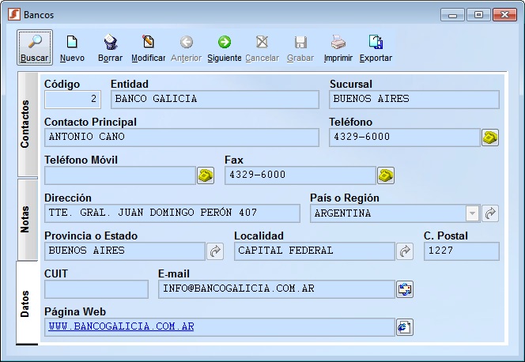Click Modificar to edit the bank
525x362 pixels.
(148, 43)
